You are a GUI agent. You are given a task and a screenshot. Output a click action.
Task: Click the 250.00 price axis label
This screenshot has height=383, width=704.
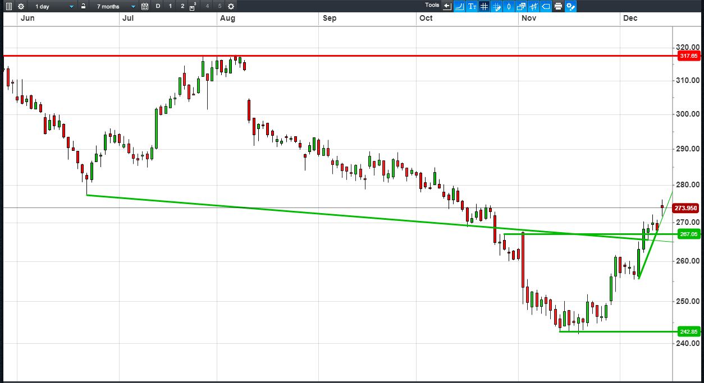tap(687, 302)
